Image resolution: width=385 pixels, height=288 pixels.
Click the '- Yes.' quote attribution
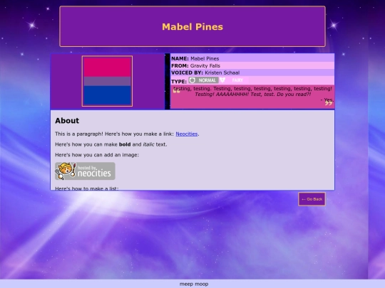click(x=327, y=100)
